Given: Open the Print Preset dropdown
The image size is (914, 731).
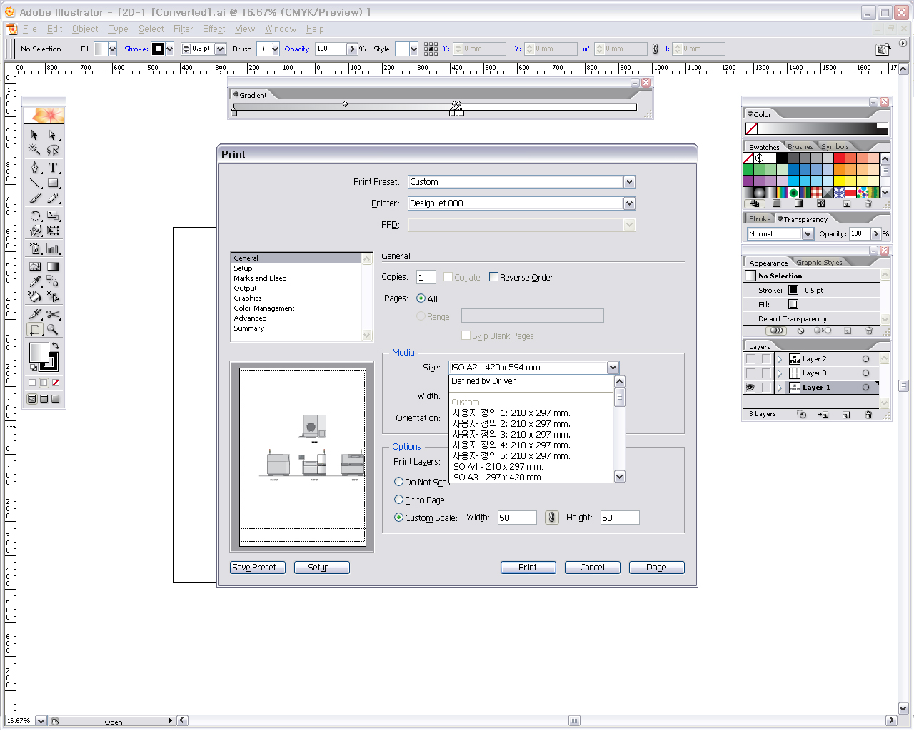Looking at the screenshot, I should click(629, 182).
